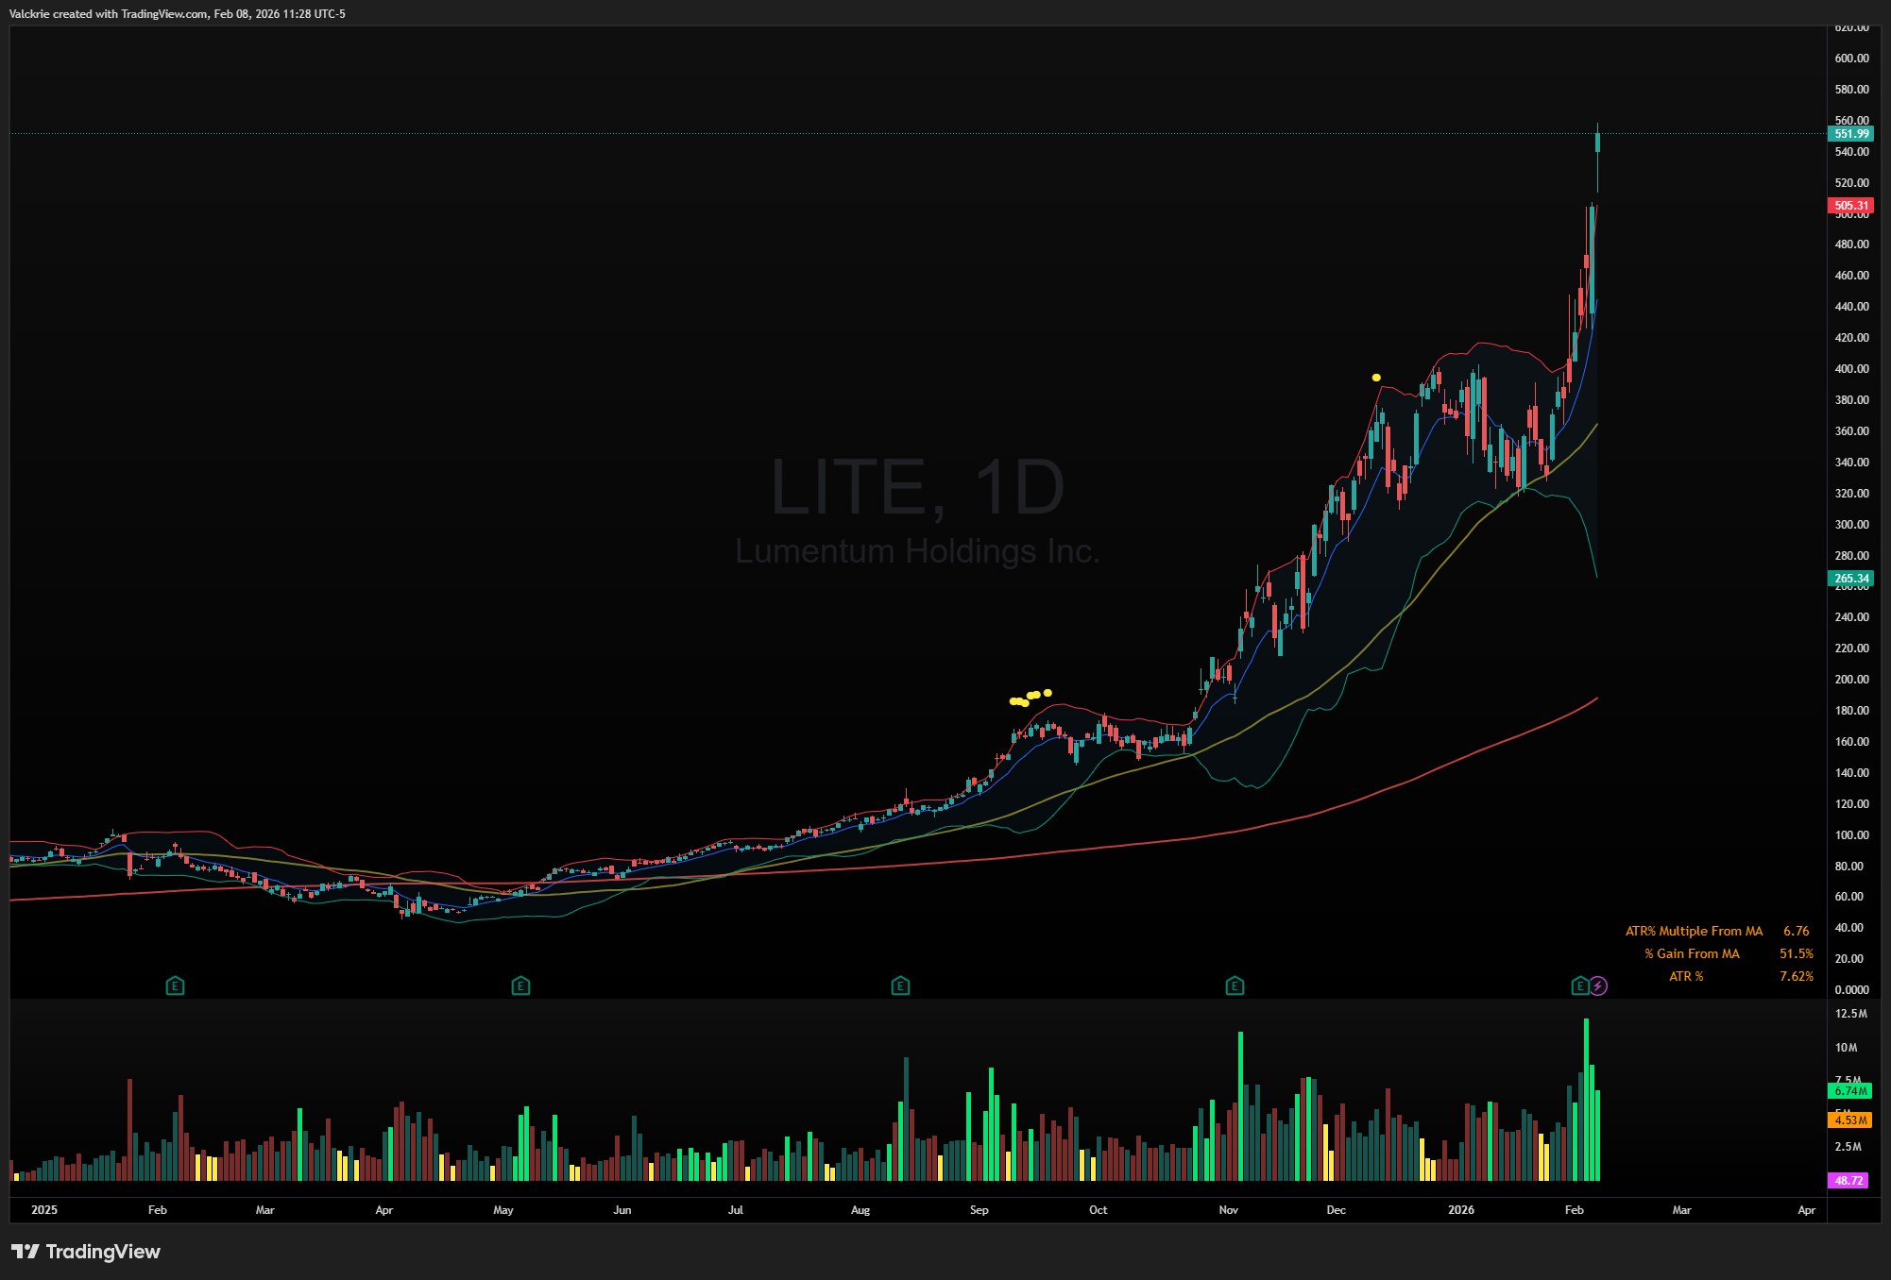The image size is (1891, 1280).
Task: Click the magenta 48.72 indicator label
Action: [x=1848, y=1181]
